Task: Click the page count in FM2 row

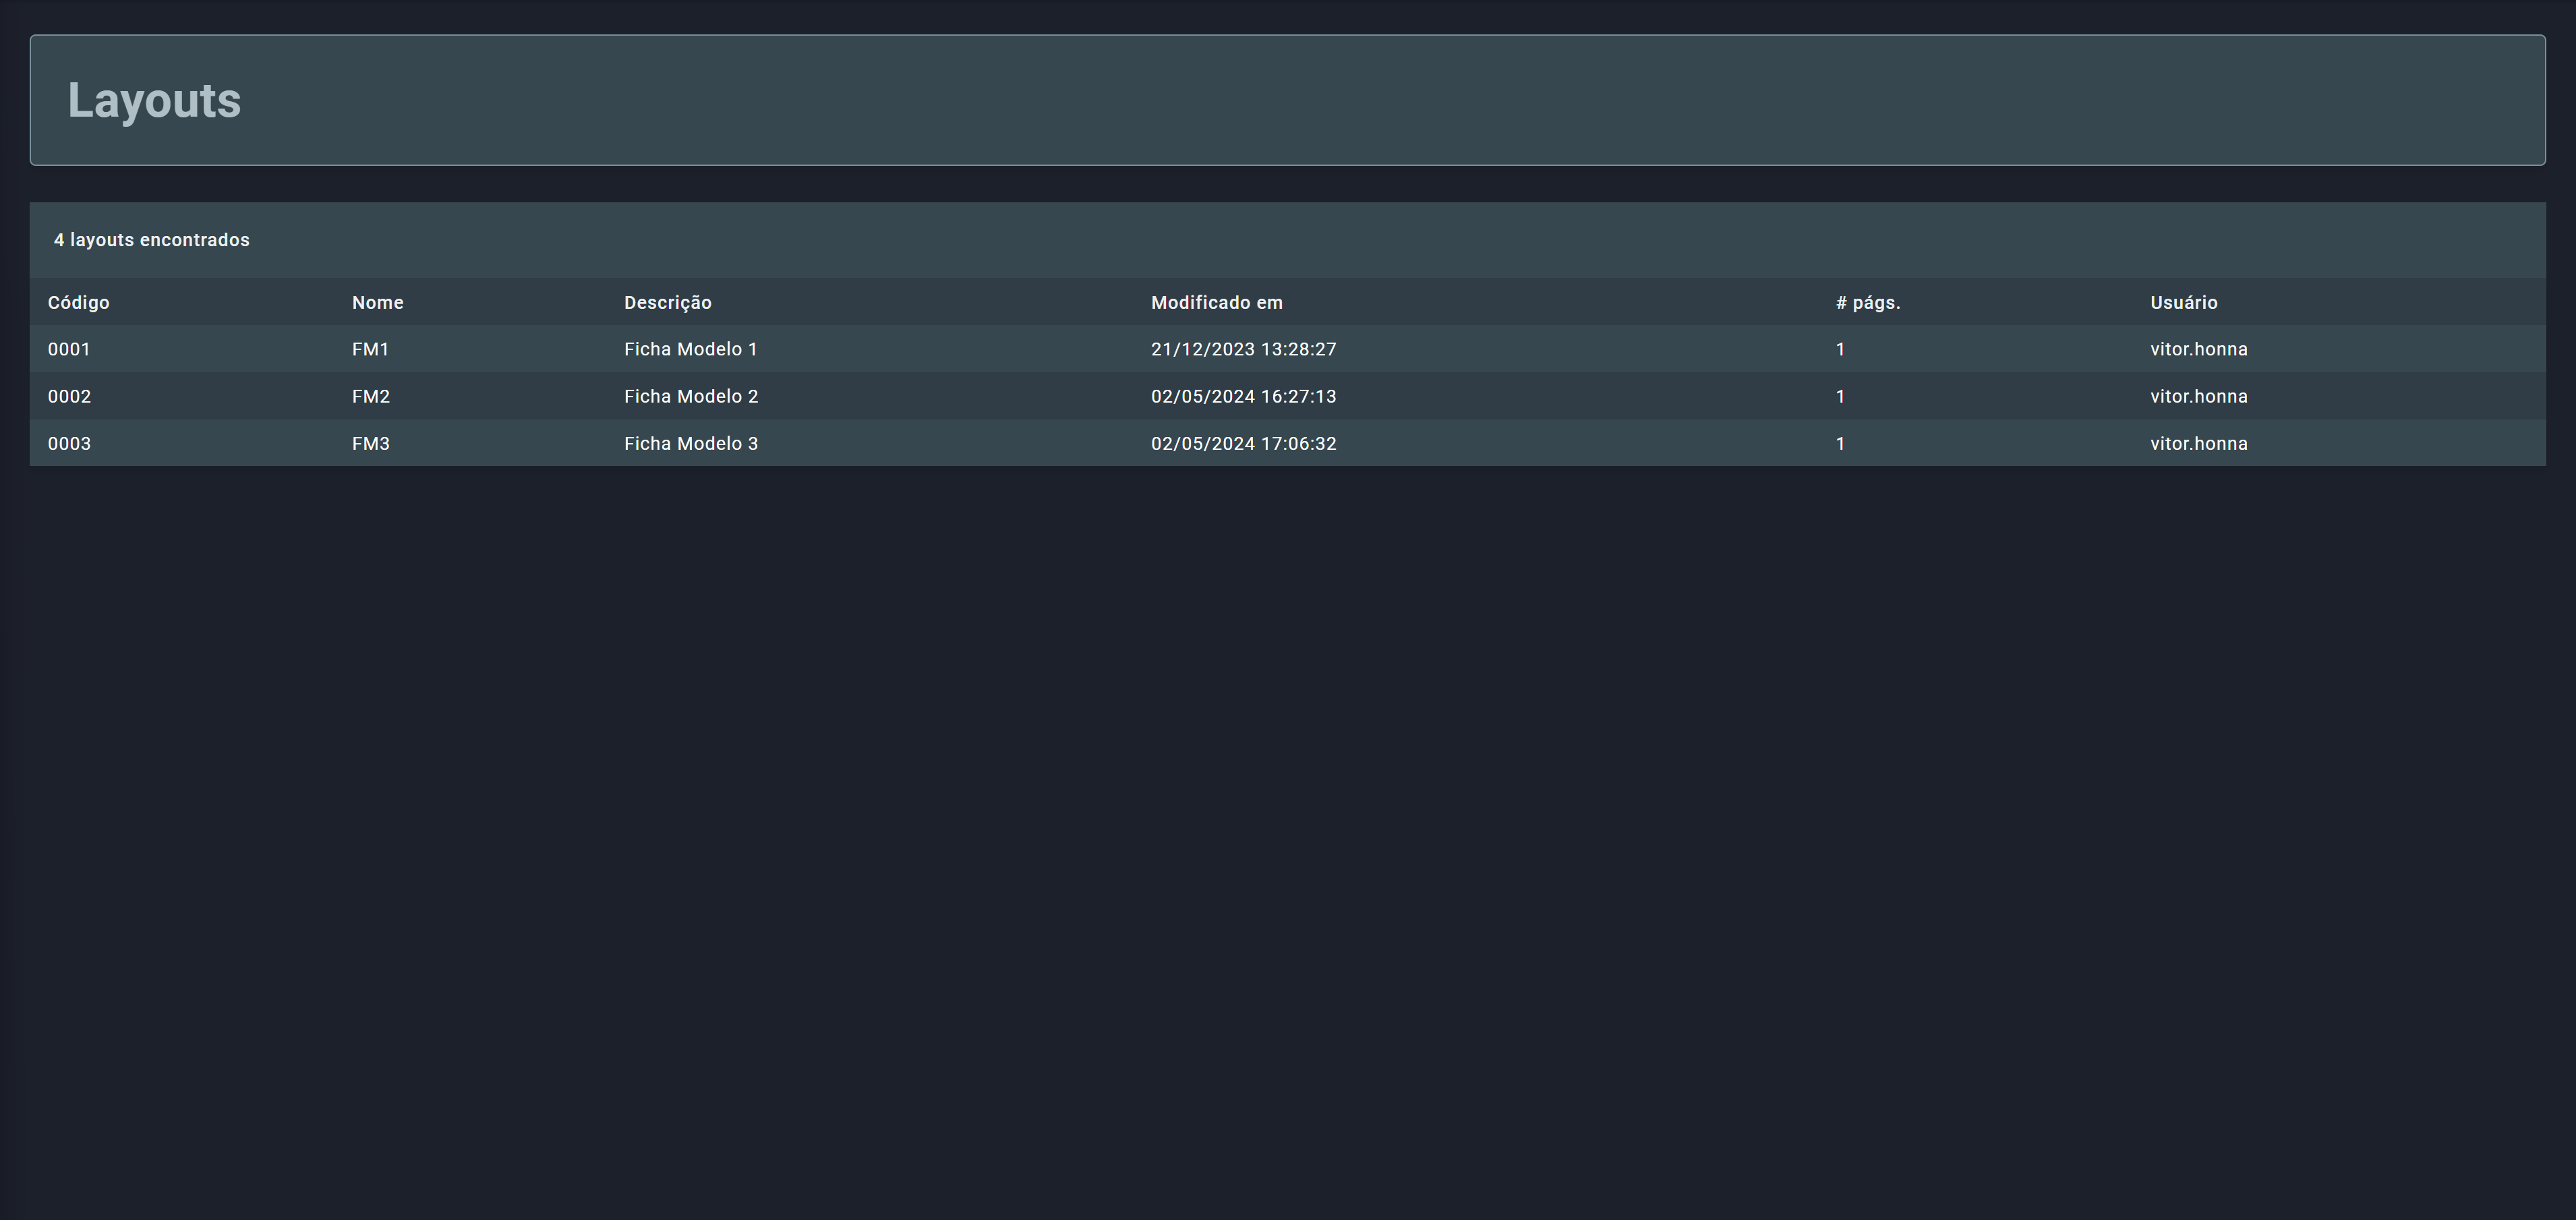Action: 1840,396
